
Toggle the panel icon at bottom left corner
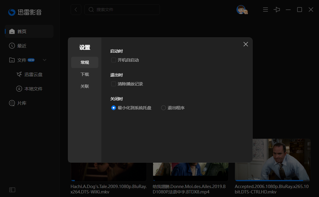pos(12,190)
